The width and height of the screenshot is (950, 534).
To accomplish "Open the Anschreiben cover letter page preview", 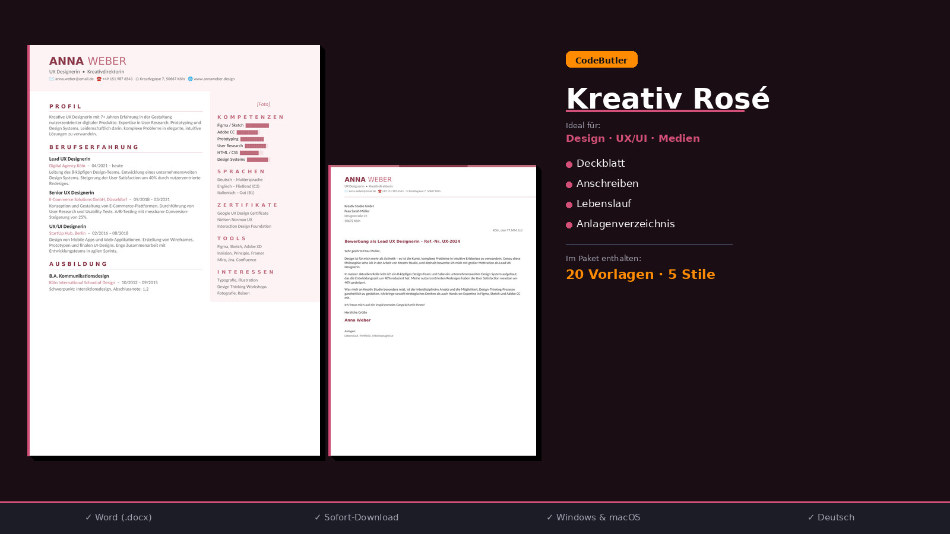I will [432, 310].
